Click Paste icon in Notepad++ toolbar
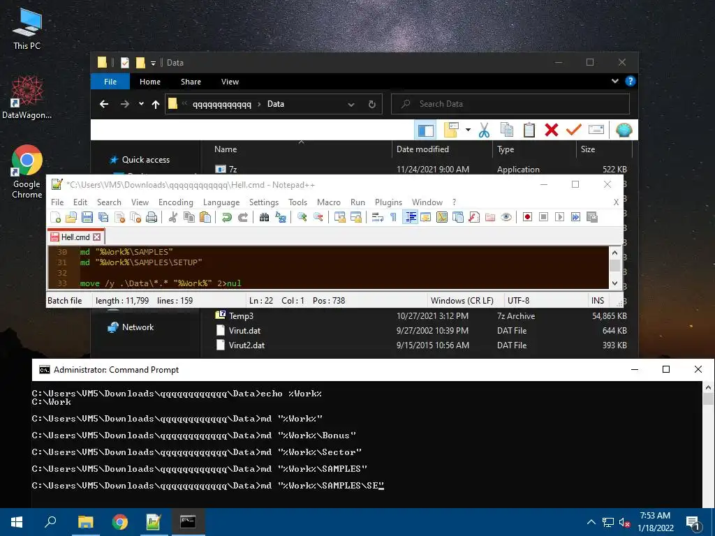The height and width of the screenshot is (536, 715). coord(206,218)
